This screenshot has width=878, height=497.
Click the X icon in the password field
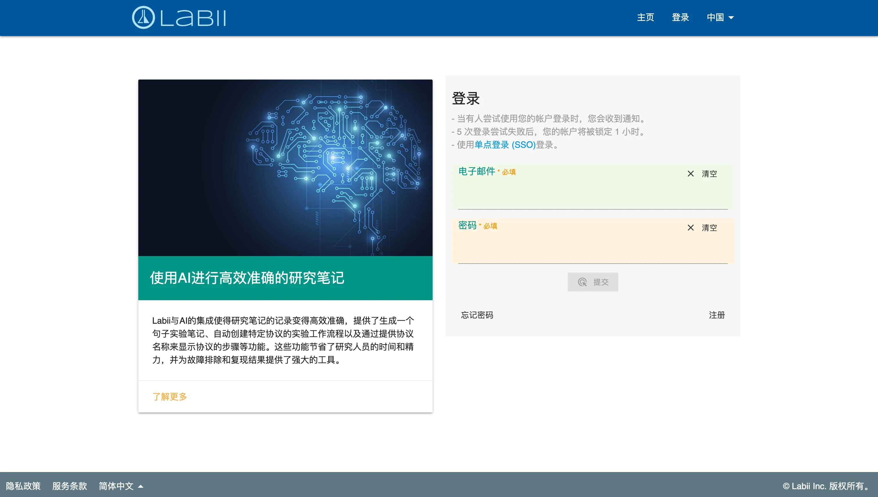pyautogui.click(x=690, y=228)
